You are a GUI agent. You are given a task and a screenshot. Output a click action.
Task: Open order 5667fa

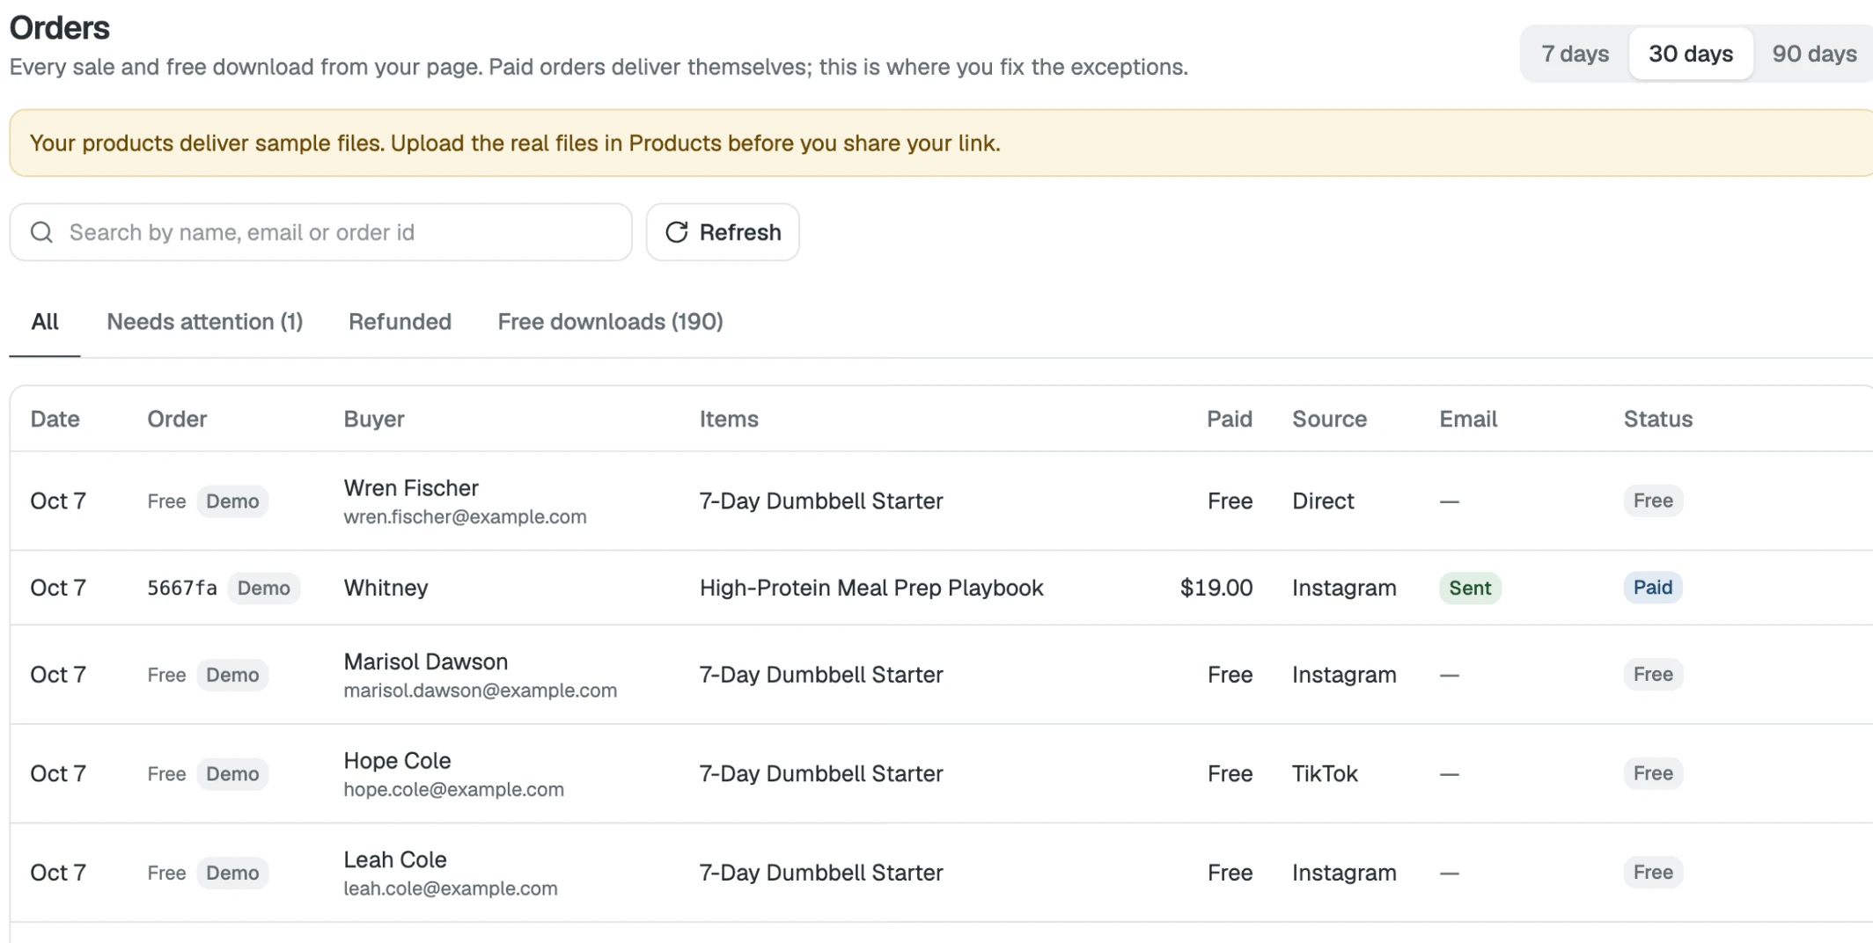tap(182, 588)
